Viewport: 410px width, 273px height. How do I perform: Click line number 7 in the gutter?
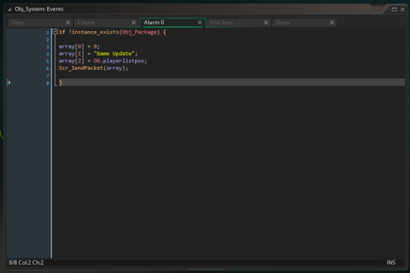48,76
